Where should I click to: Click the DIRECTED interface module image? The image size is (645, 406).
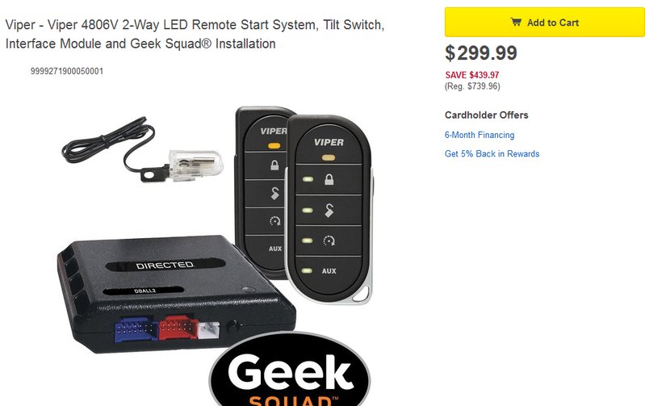tap(176, 293)
